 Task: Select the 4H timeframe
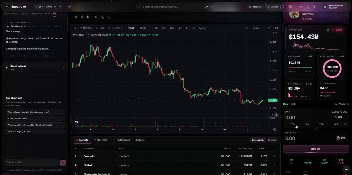(x=187, y=28)
